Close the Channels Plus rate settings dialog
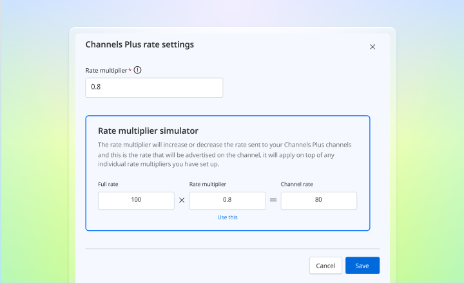464x283 pixels. (x=372, y=47)
